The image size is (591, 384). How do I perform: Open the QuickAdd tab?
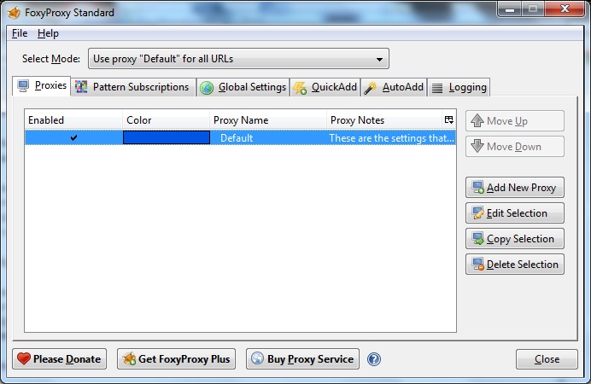(325, 87)
